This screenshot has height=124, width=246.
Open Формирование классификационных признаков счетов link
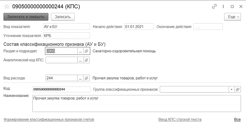click(x=49, y=119)
